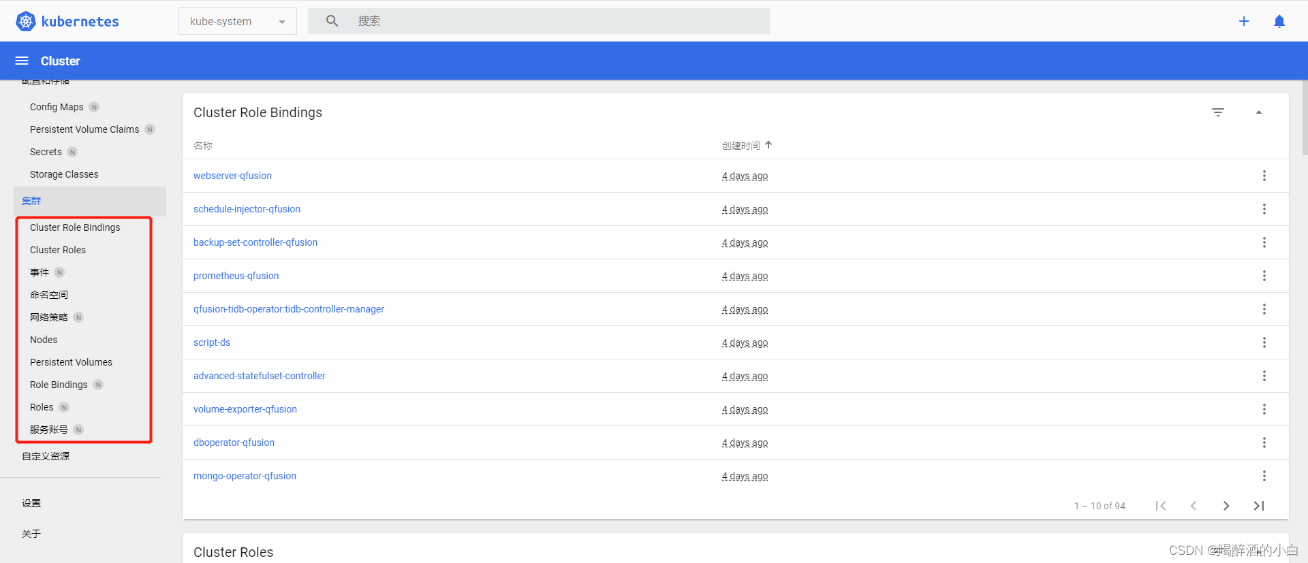1308x563 pixels.
Task: Click the 4 days ago timestamp for script-ds
Action: pos(745,342)
